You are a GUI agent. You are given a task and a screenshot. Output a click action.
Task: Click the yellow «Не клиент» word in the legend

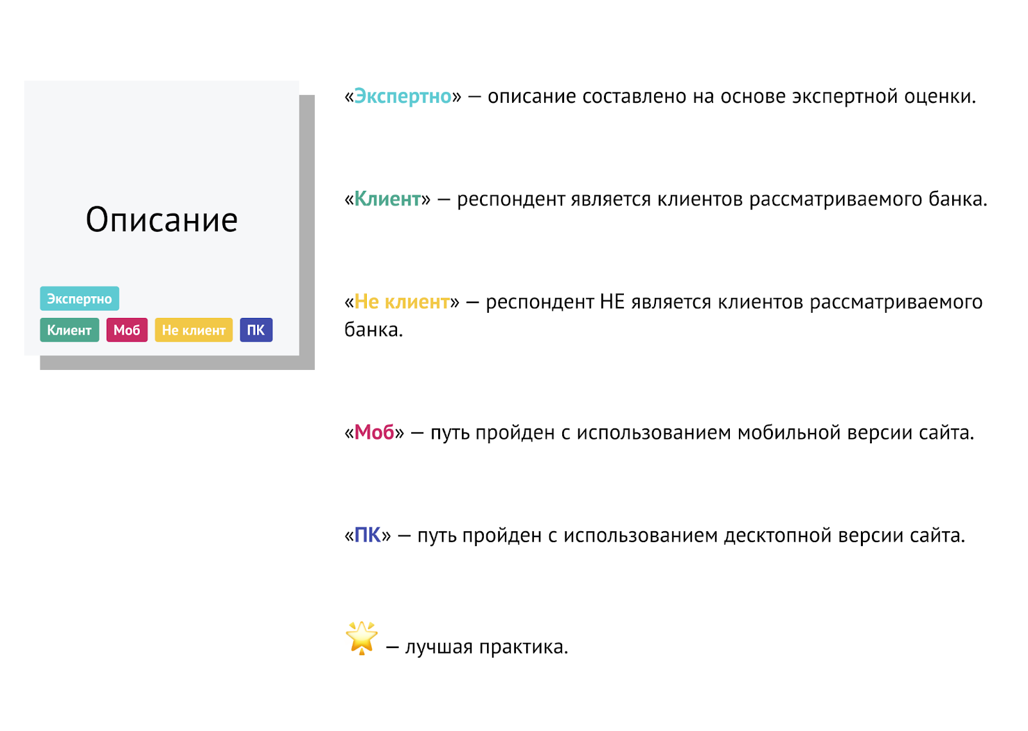point(402,302)
